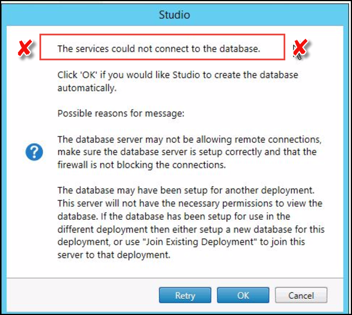
Task: Select the 'services could not connect' error text
Action: (159, 49)
